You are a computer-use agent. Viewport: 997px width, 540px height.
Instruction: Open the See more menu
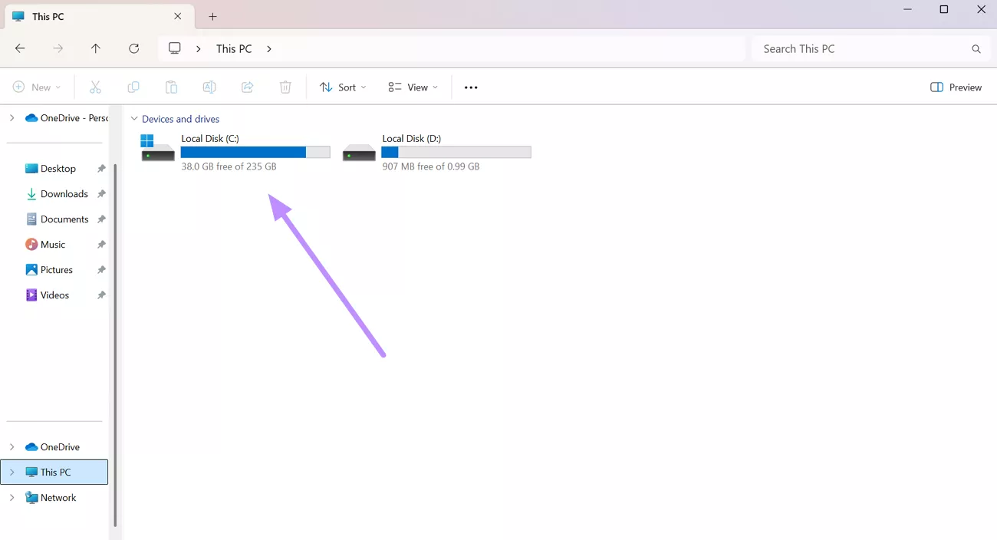coord(470,87)
